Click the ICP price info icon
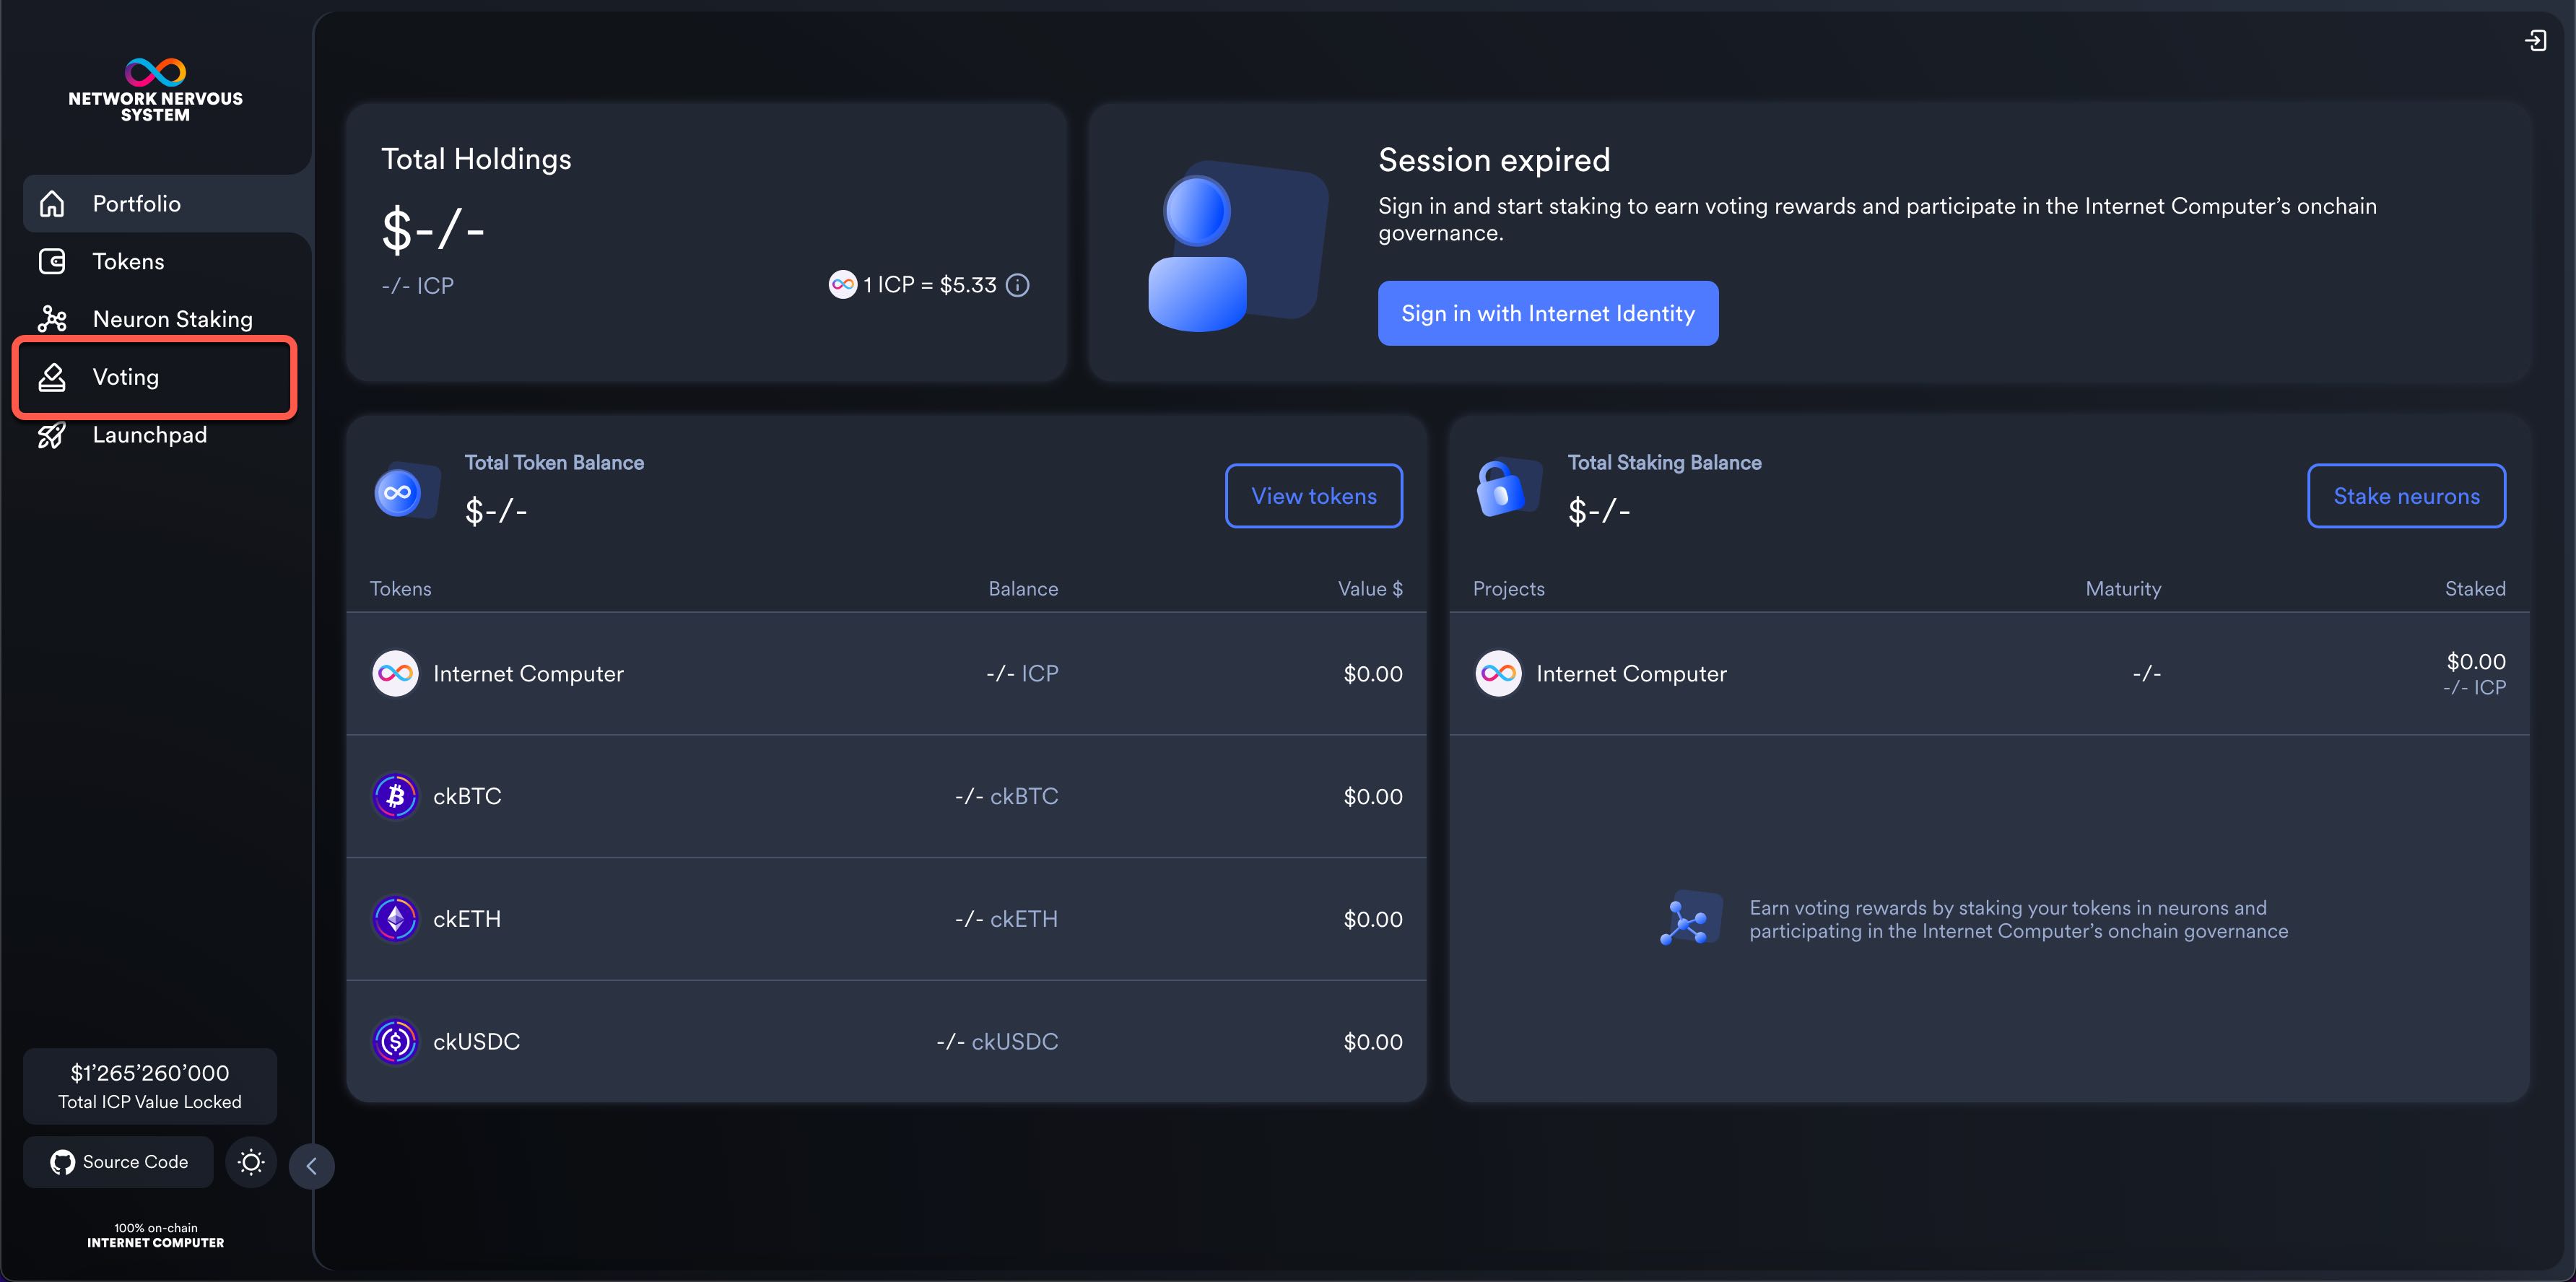The image size is (2576, 1282). pyautogui.click(x=1017, y=285)
